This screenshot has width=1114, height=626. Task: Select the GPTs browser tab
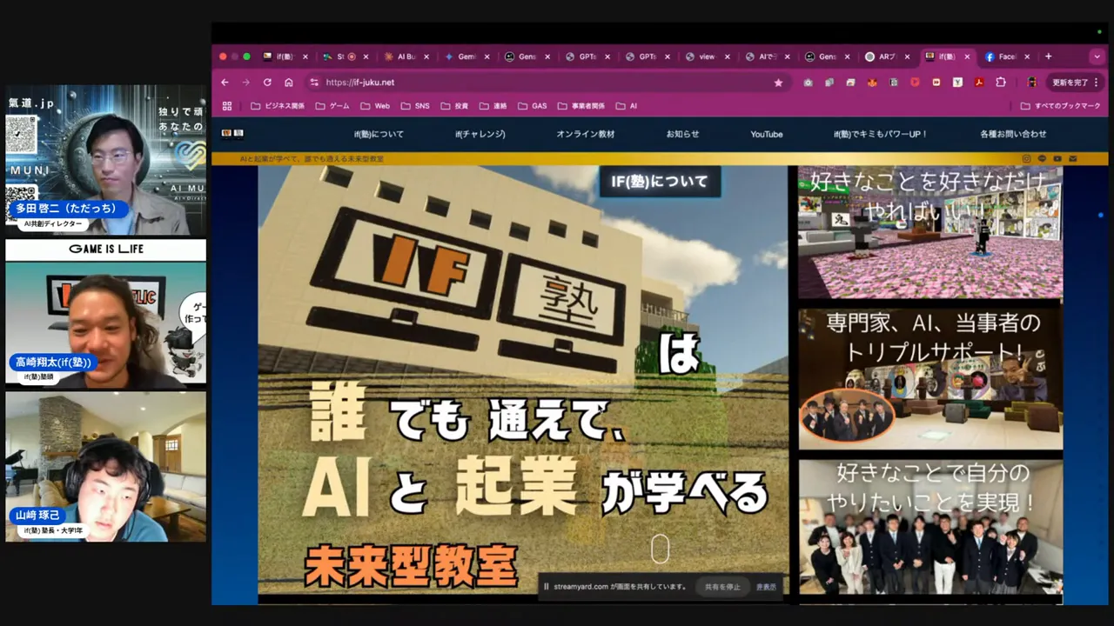coord(585,57)
